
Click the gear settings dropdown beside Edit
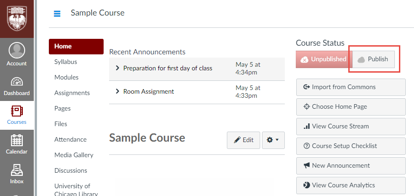[x=273, y=140]
